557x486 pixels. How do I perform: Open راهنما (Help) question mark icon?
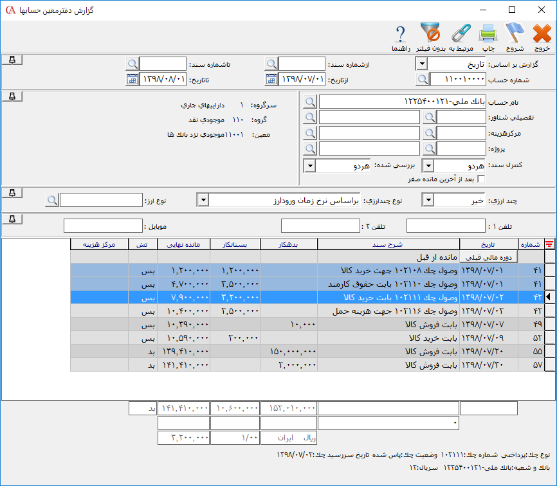[x=401, y=34]
